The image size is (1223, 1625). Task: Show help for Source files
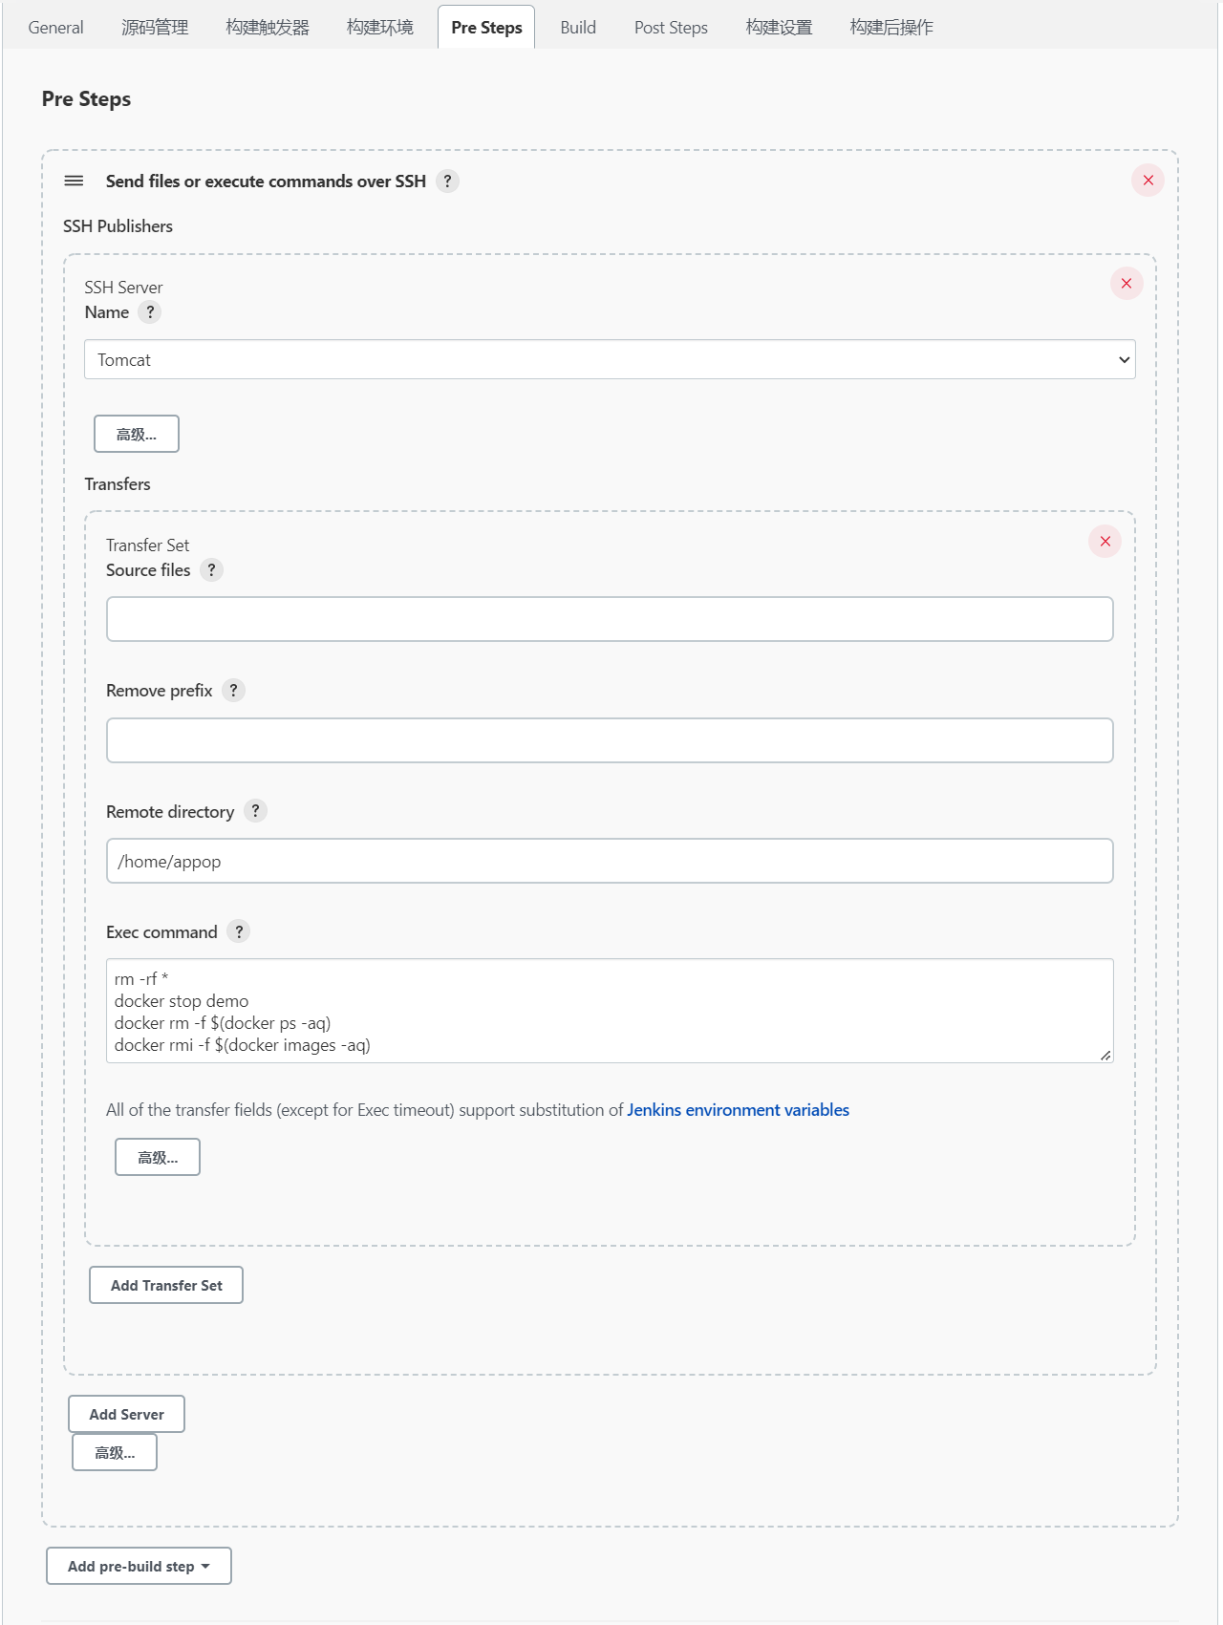[212, 570]
